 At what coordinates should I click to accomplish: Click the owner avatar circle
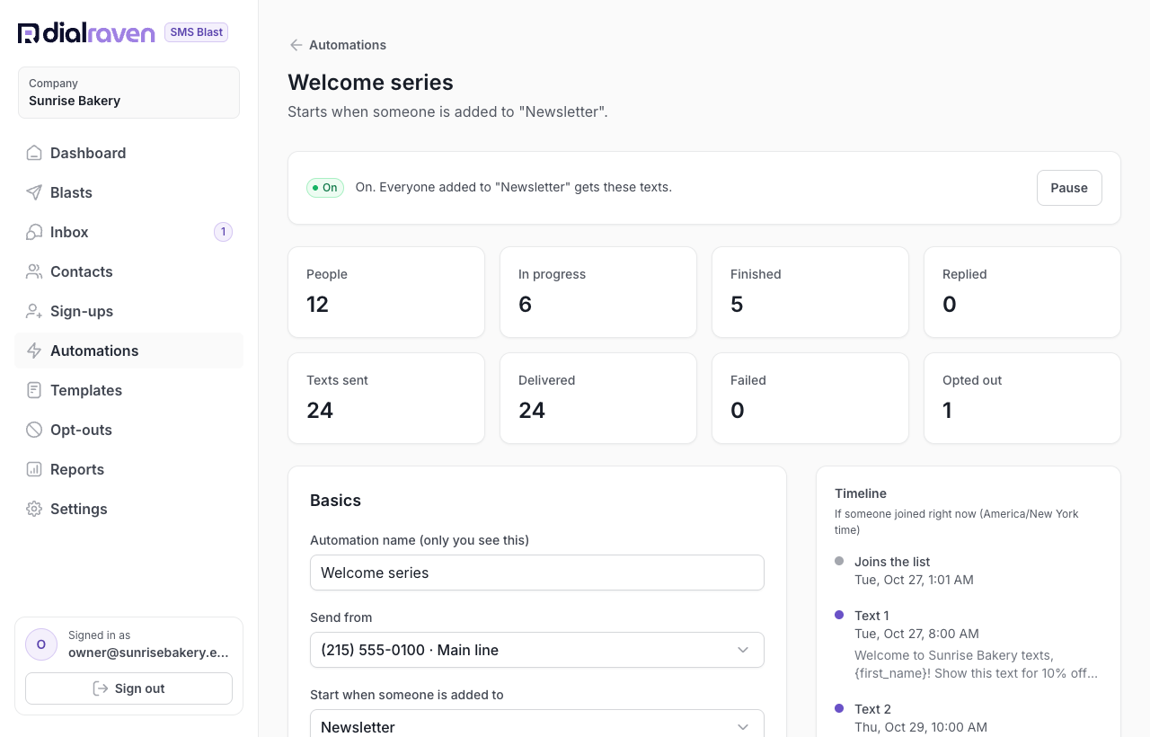pos(41,644)
